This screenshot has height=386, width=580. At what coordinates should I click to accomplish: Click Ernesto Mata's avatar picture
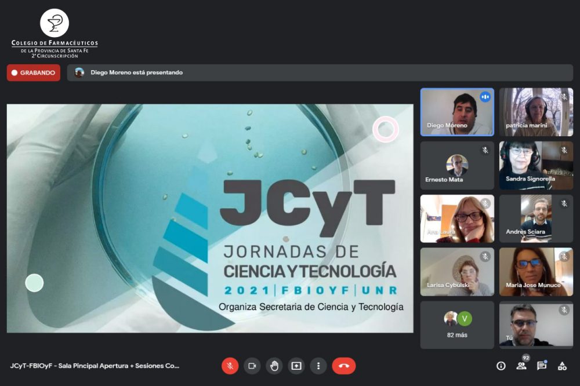457,165
